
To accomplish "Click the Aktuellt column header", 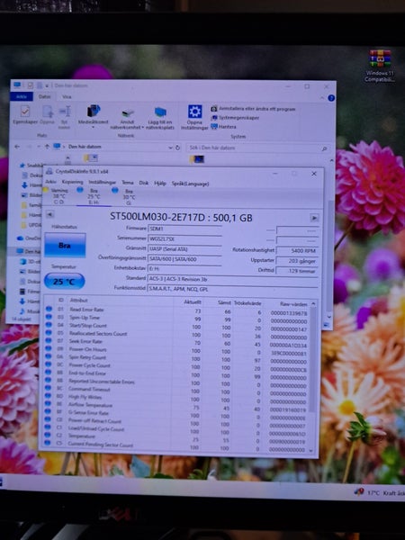I will [193, 302].
